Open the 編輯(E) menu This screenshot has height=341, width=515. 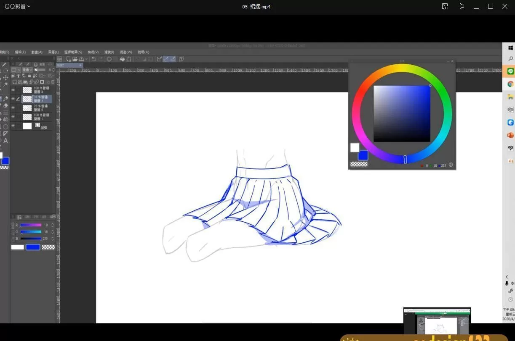click(x=20, y=52)
